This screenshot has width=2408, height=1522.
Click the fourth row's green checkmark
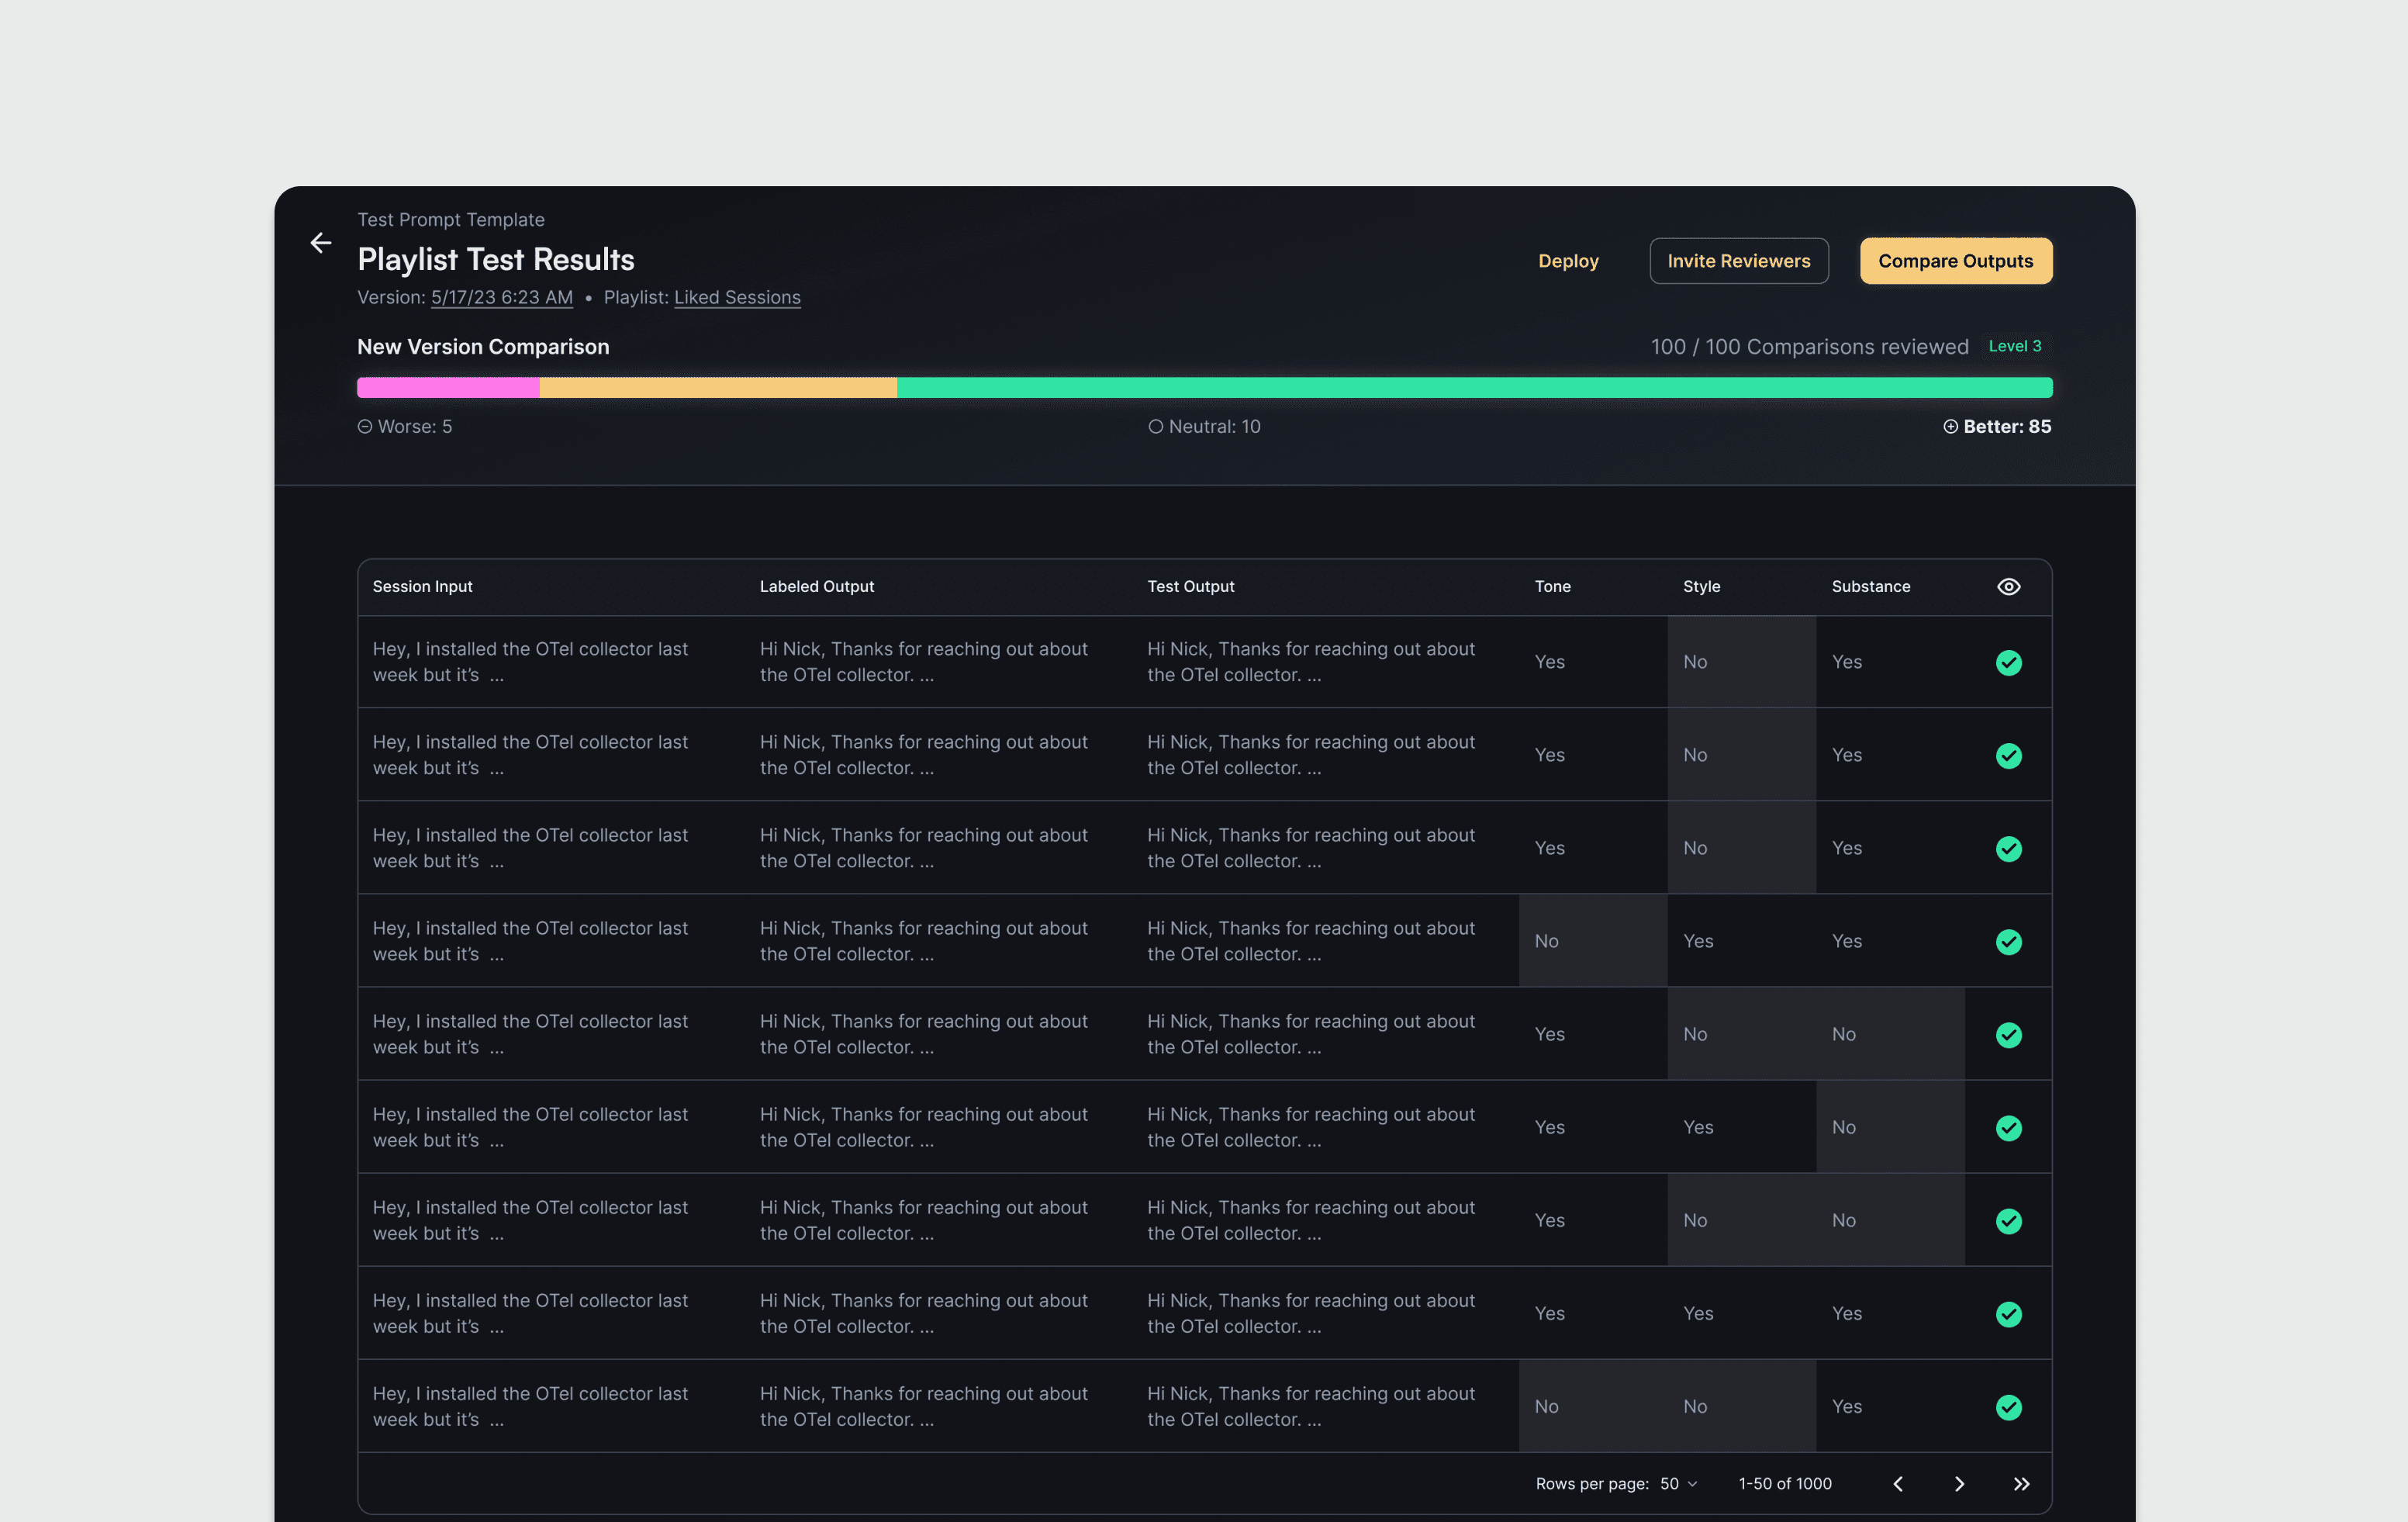point(2008,941)
